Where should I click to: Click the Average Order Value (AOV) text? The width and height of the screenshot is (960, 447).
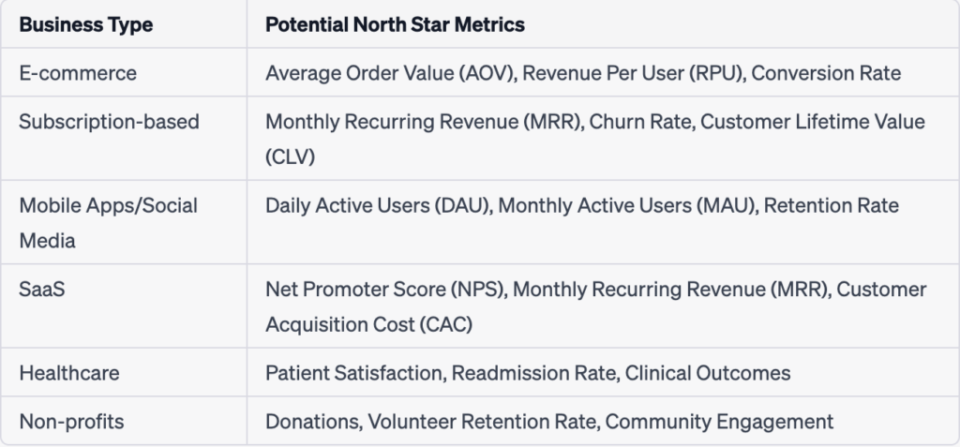tap(389, 73)
